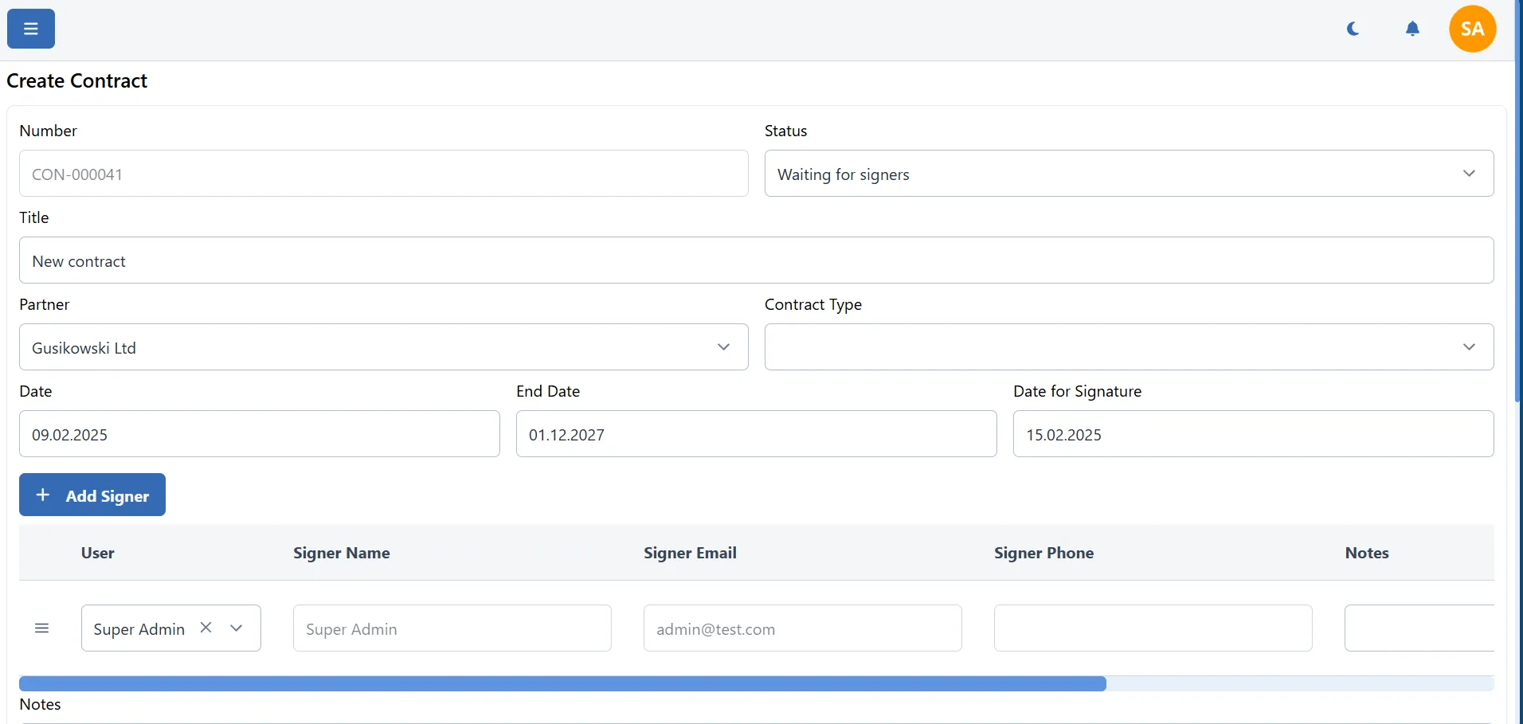Click the chevron in the Partner field
Screen dimensions: 1523x724
(723, 347)
